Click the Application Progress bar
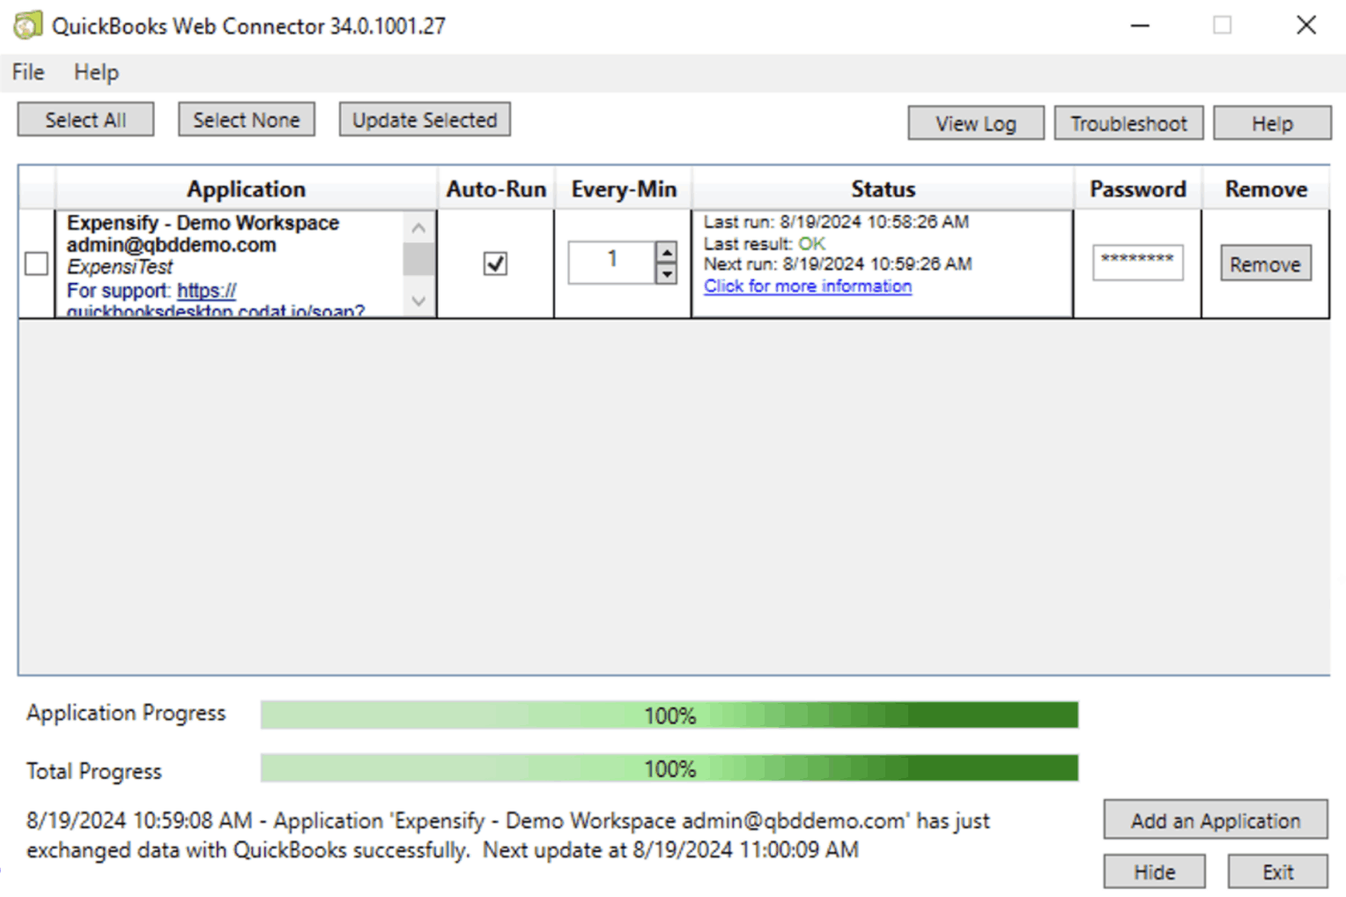 pos(669,715)
